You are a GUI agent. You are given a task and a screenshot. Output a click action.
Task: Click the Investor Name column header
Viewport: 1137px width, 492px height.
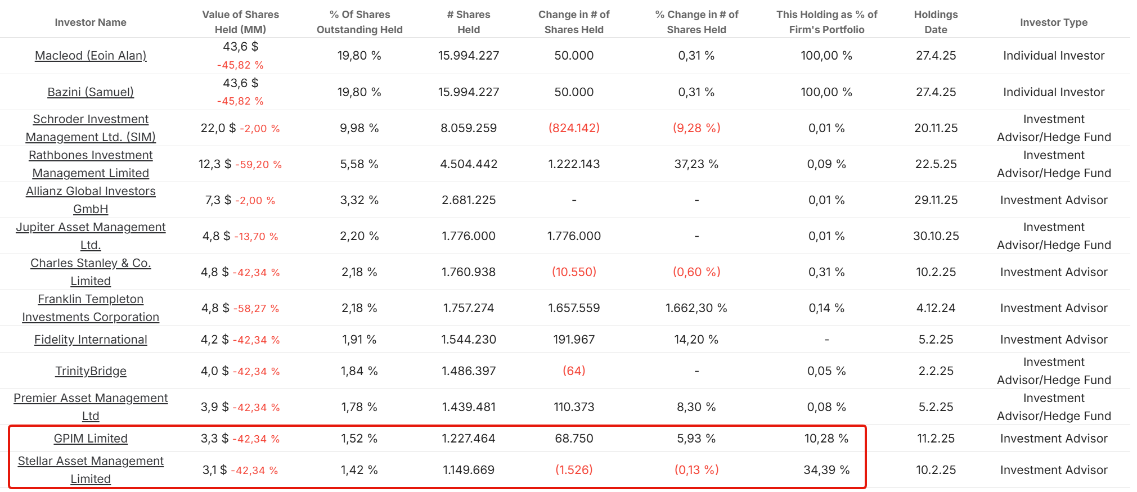pyautogui.click(x=91, y=22)
